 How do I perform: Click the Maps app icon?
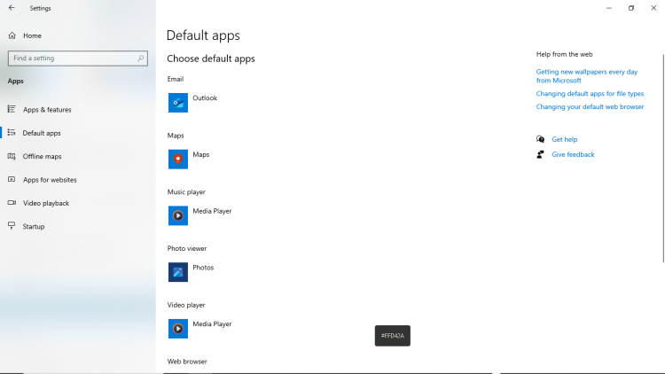pos(178,160)
